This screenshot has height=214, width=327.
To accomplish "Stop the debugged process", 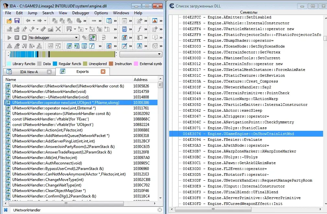I will tap(24, 38).
